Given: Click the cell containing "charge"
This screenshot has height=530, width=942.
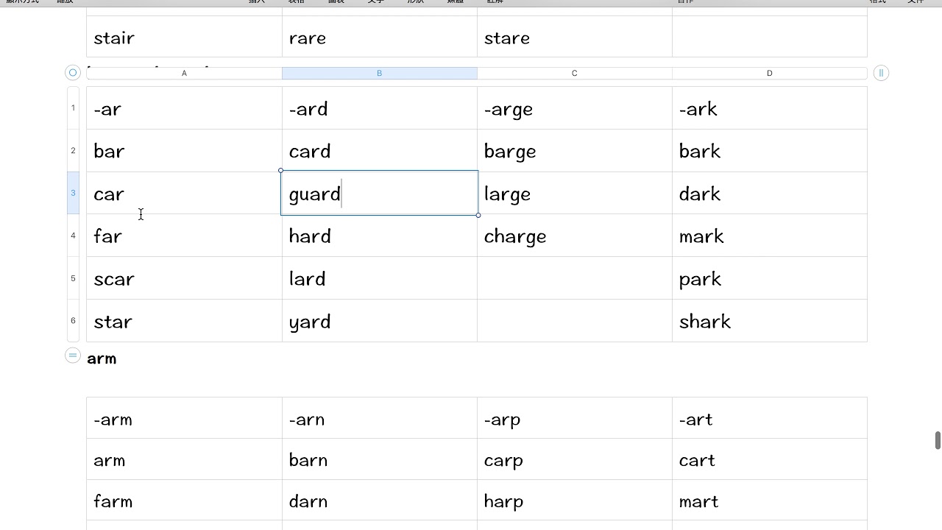Looking at the screenshot, I should [x=574, y=236].
